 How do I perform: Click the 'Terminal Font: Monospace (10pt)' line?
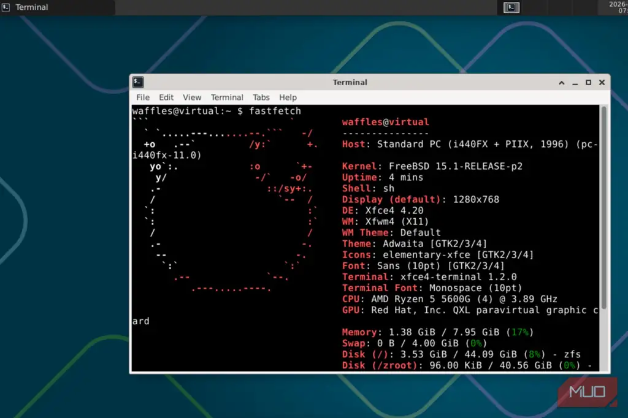[432, 288]
